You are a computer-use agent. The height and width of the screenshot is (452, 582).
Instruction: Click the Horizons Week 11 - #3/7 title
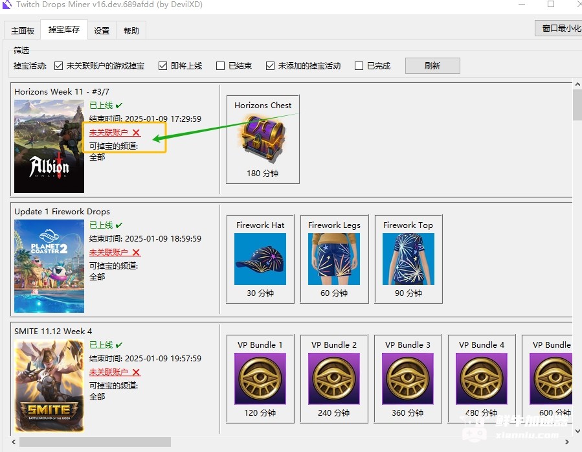tap(62, 92)
